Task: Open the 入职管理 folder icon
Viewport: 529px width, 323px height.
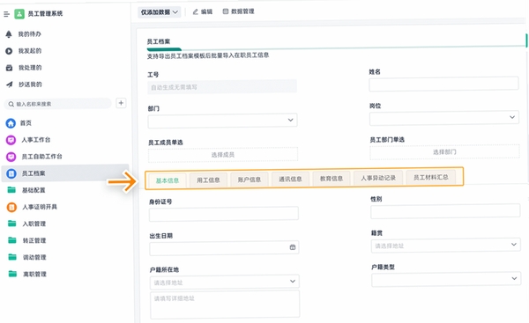Action: (x=12, y=224)
